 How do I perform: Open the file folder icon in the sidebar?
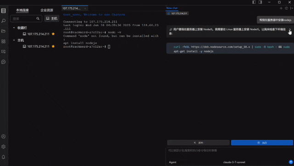coord(3,31)
